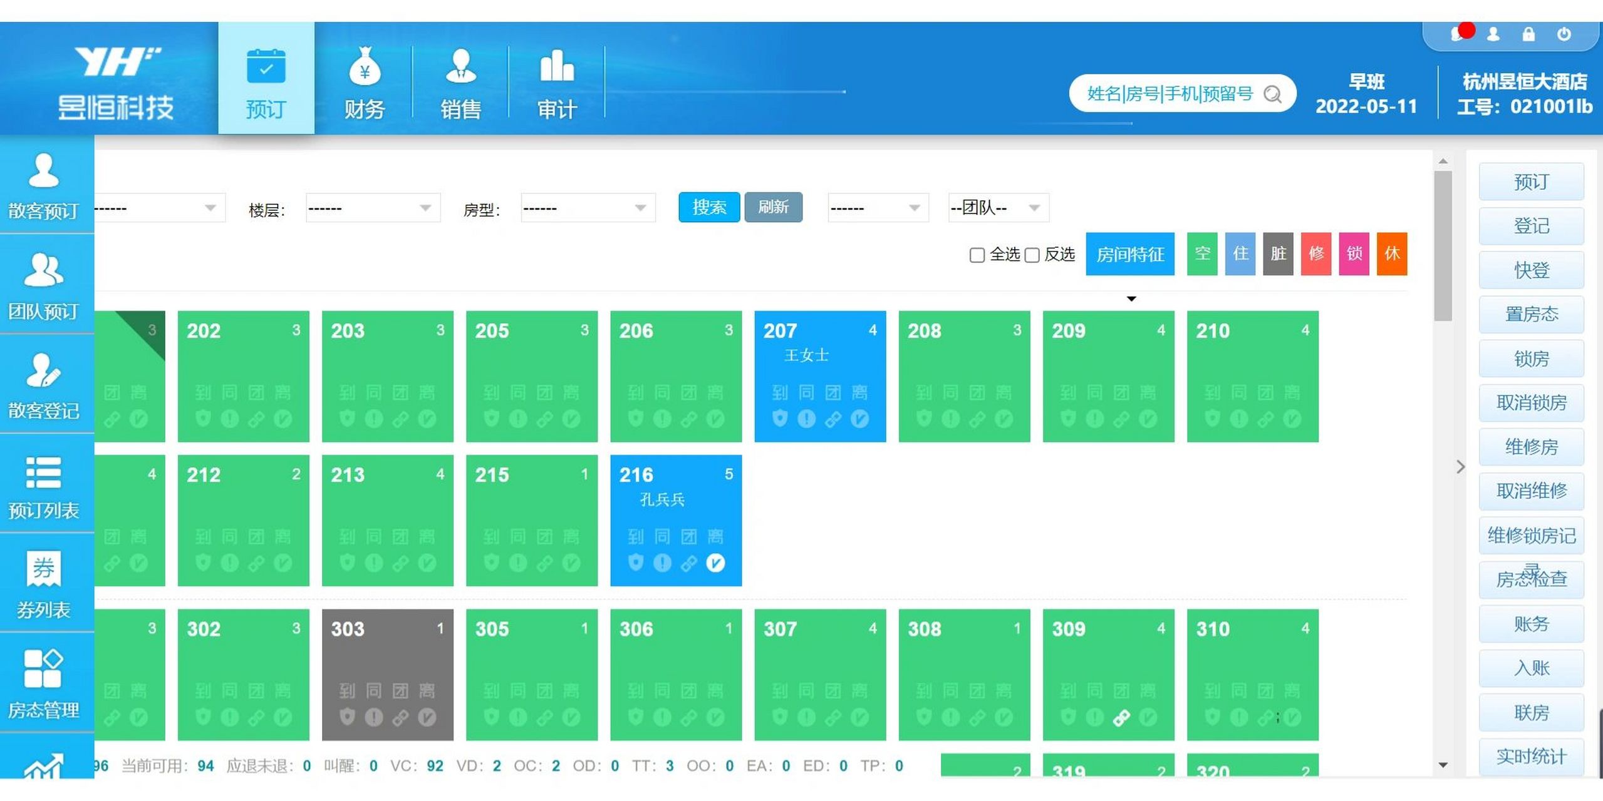Open 散客预订 in the left sidebar
Image resolution: width=1603 pixels, height=801 pixels.
(x=44, y=185)
